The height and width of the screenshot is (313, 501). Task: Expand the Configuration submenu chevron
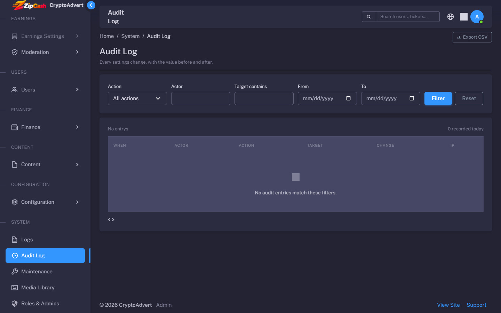(x=77, y=202)
